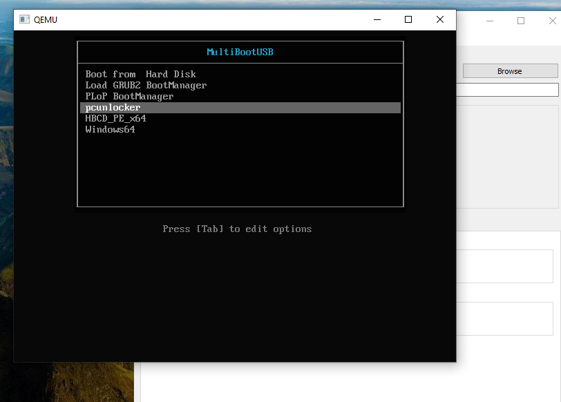Maximize the background window behind QEMU
This screenshot has width=561, height=402.
pos(521,21)
